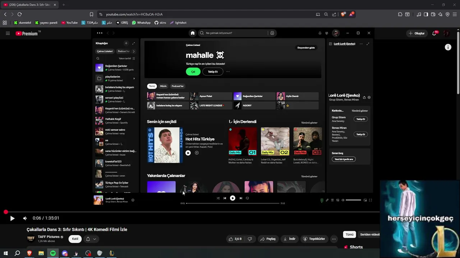The width and height of the screenshot is (460, 258).
Task: Open Oluştur create menu on YouTube
Action: [x=417, y=33]
